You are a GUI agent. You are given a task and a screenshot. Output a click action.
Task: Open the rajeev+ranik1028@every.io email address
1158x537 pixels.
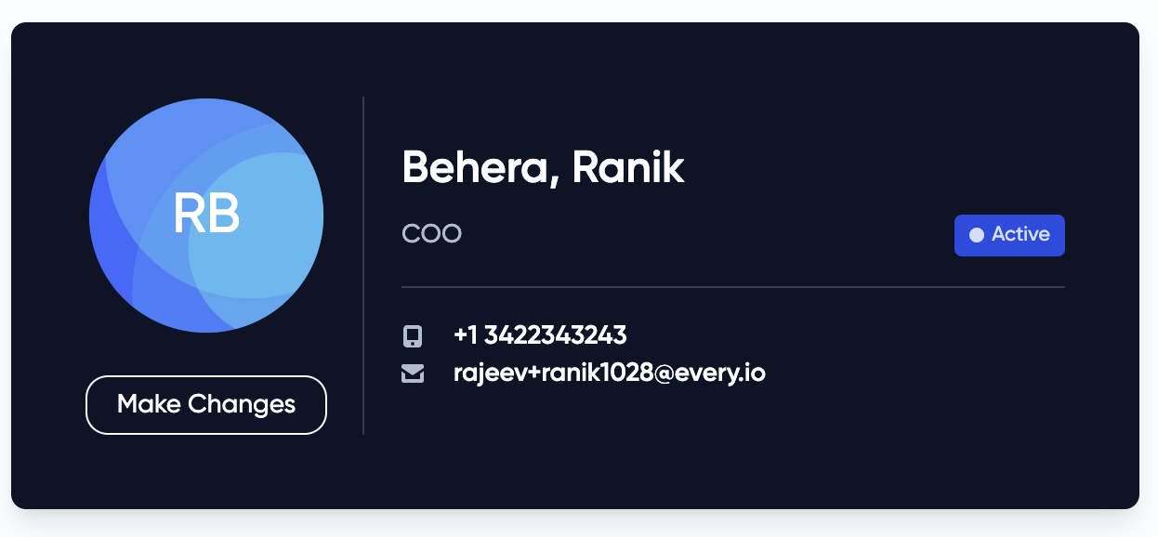point(609,373)
